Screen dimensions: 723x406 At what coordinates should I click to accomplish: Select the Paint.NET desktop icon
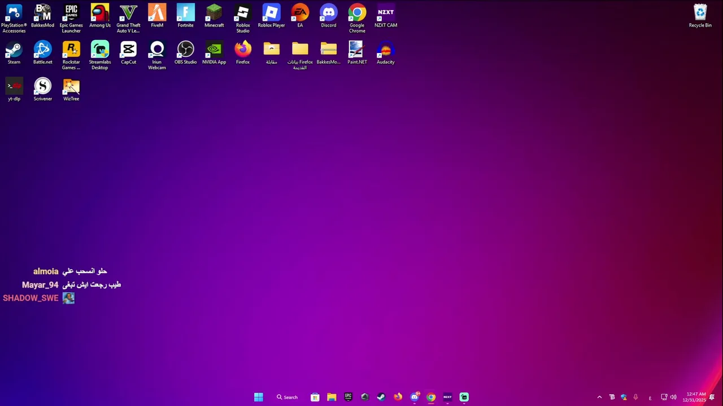(357, 53)
